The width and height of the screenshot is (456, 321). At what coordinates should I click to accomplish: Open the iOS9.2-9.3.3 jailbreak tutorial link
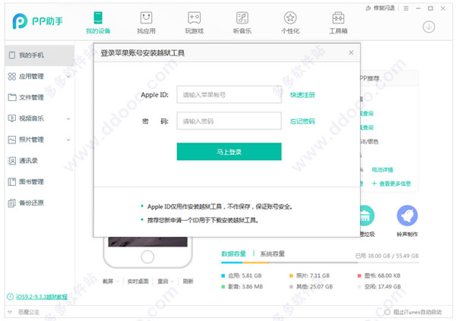tap(42, 297)
